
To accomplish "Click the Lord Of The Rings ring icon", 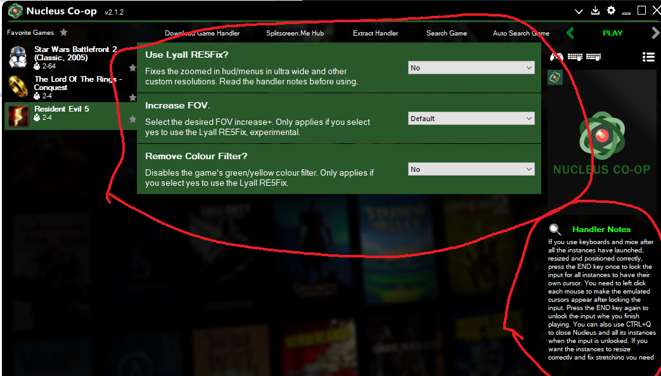I will tap(18, 86).
